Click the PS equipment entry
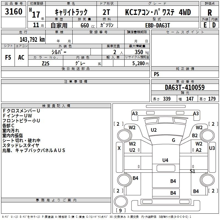 point(156,74)
